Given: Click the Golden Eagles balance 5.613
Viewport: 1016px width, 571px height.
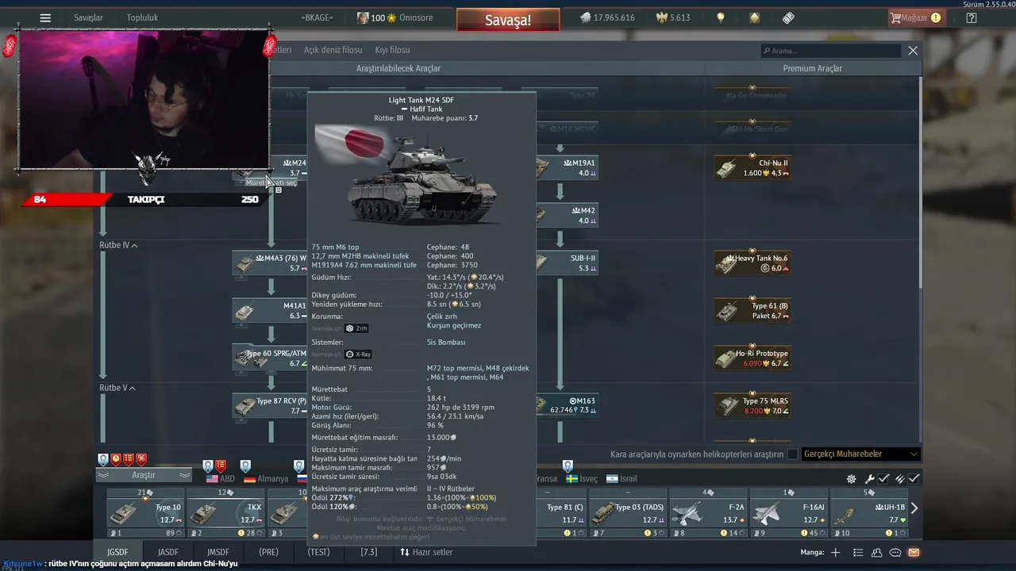Looking at the screenshot, I should pos(672,17).
